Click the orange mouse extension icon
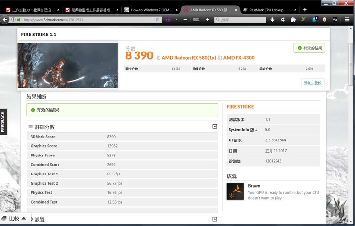 click(324, 20)
